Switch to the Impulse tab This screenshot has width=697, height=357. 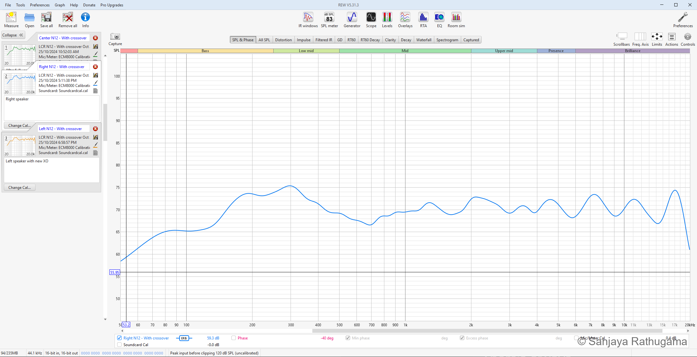(x=304, y=40)
